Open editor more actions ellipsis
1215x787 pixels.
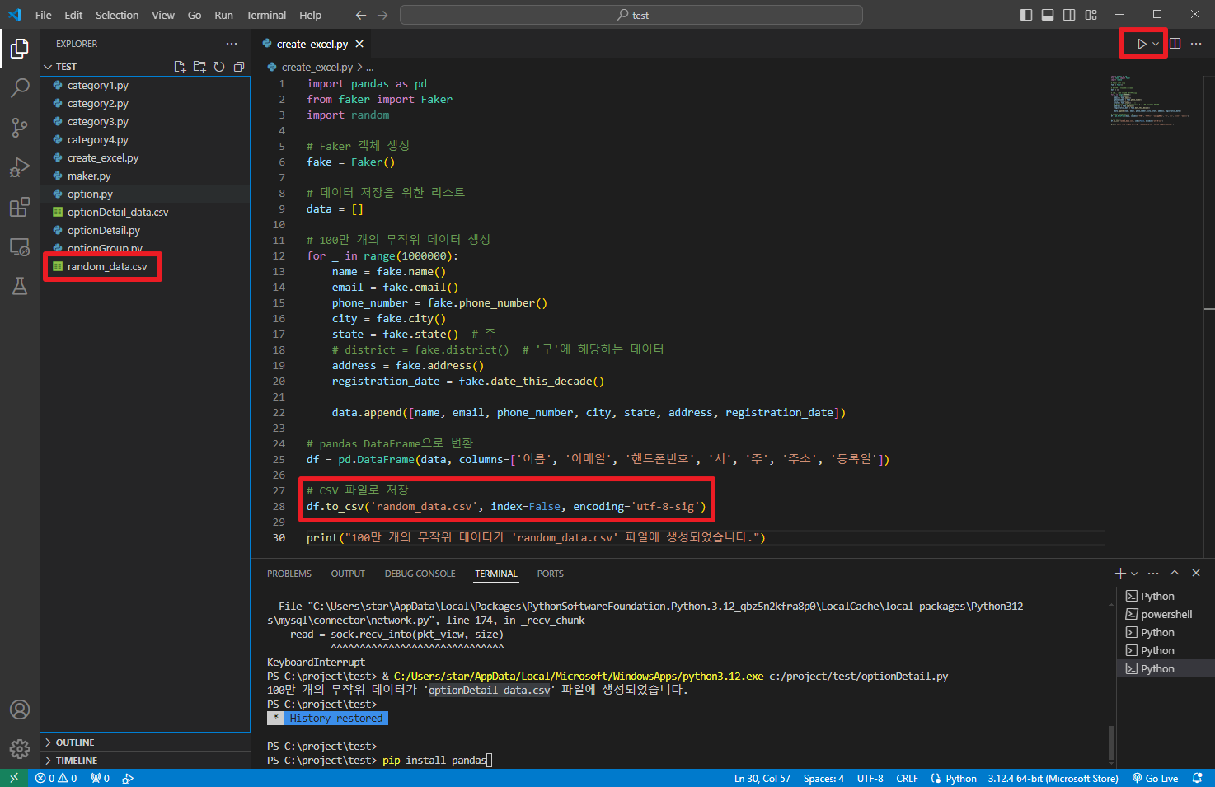pos(1196,44)
